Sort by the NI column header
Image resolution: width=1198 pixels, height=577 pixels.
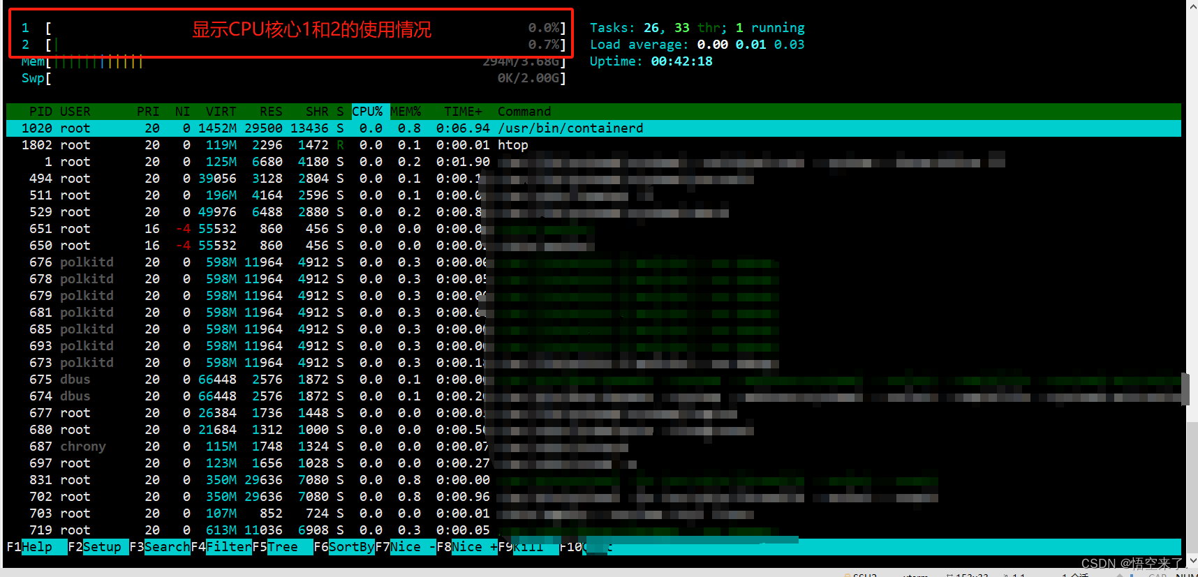[x=183, y=112]
